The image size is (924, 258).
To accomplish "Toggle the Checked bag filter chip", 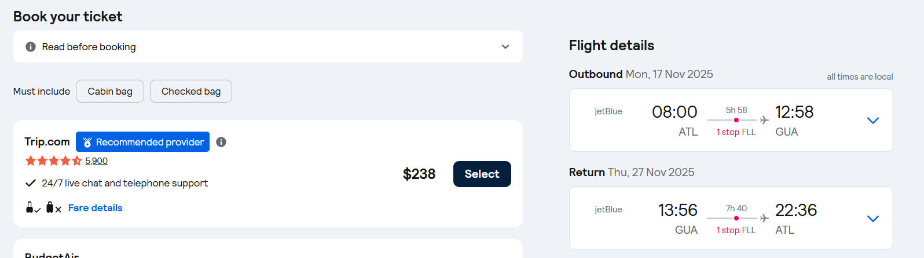I will click(x=191, y=91).
